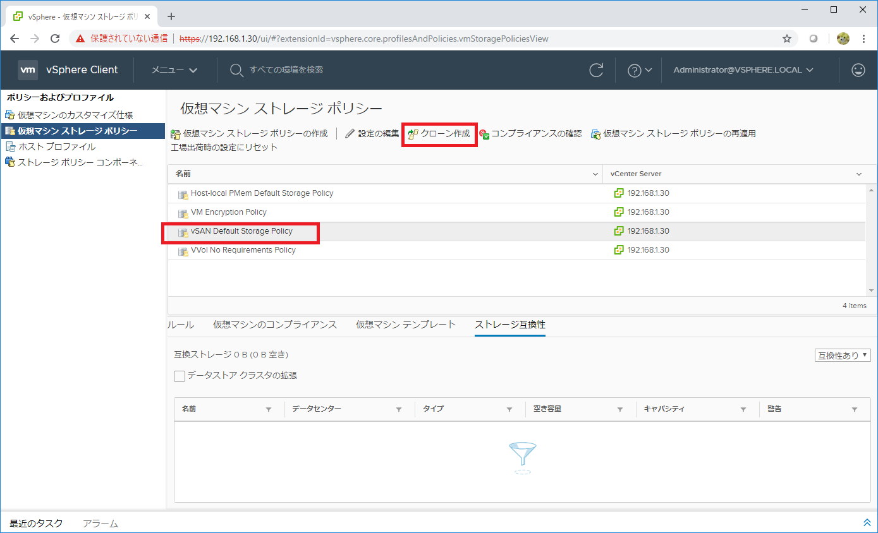Select Host-local PMem Default Storage Policy
Image resolution: width=878 pixels, height=533 pixels.
[x=516, y=193]
